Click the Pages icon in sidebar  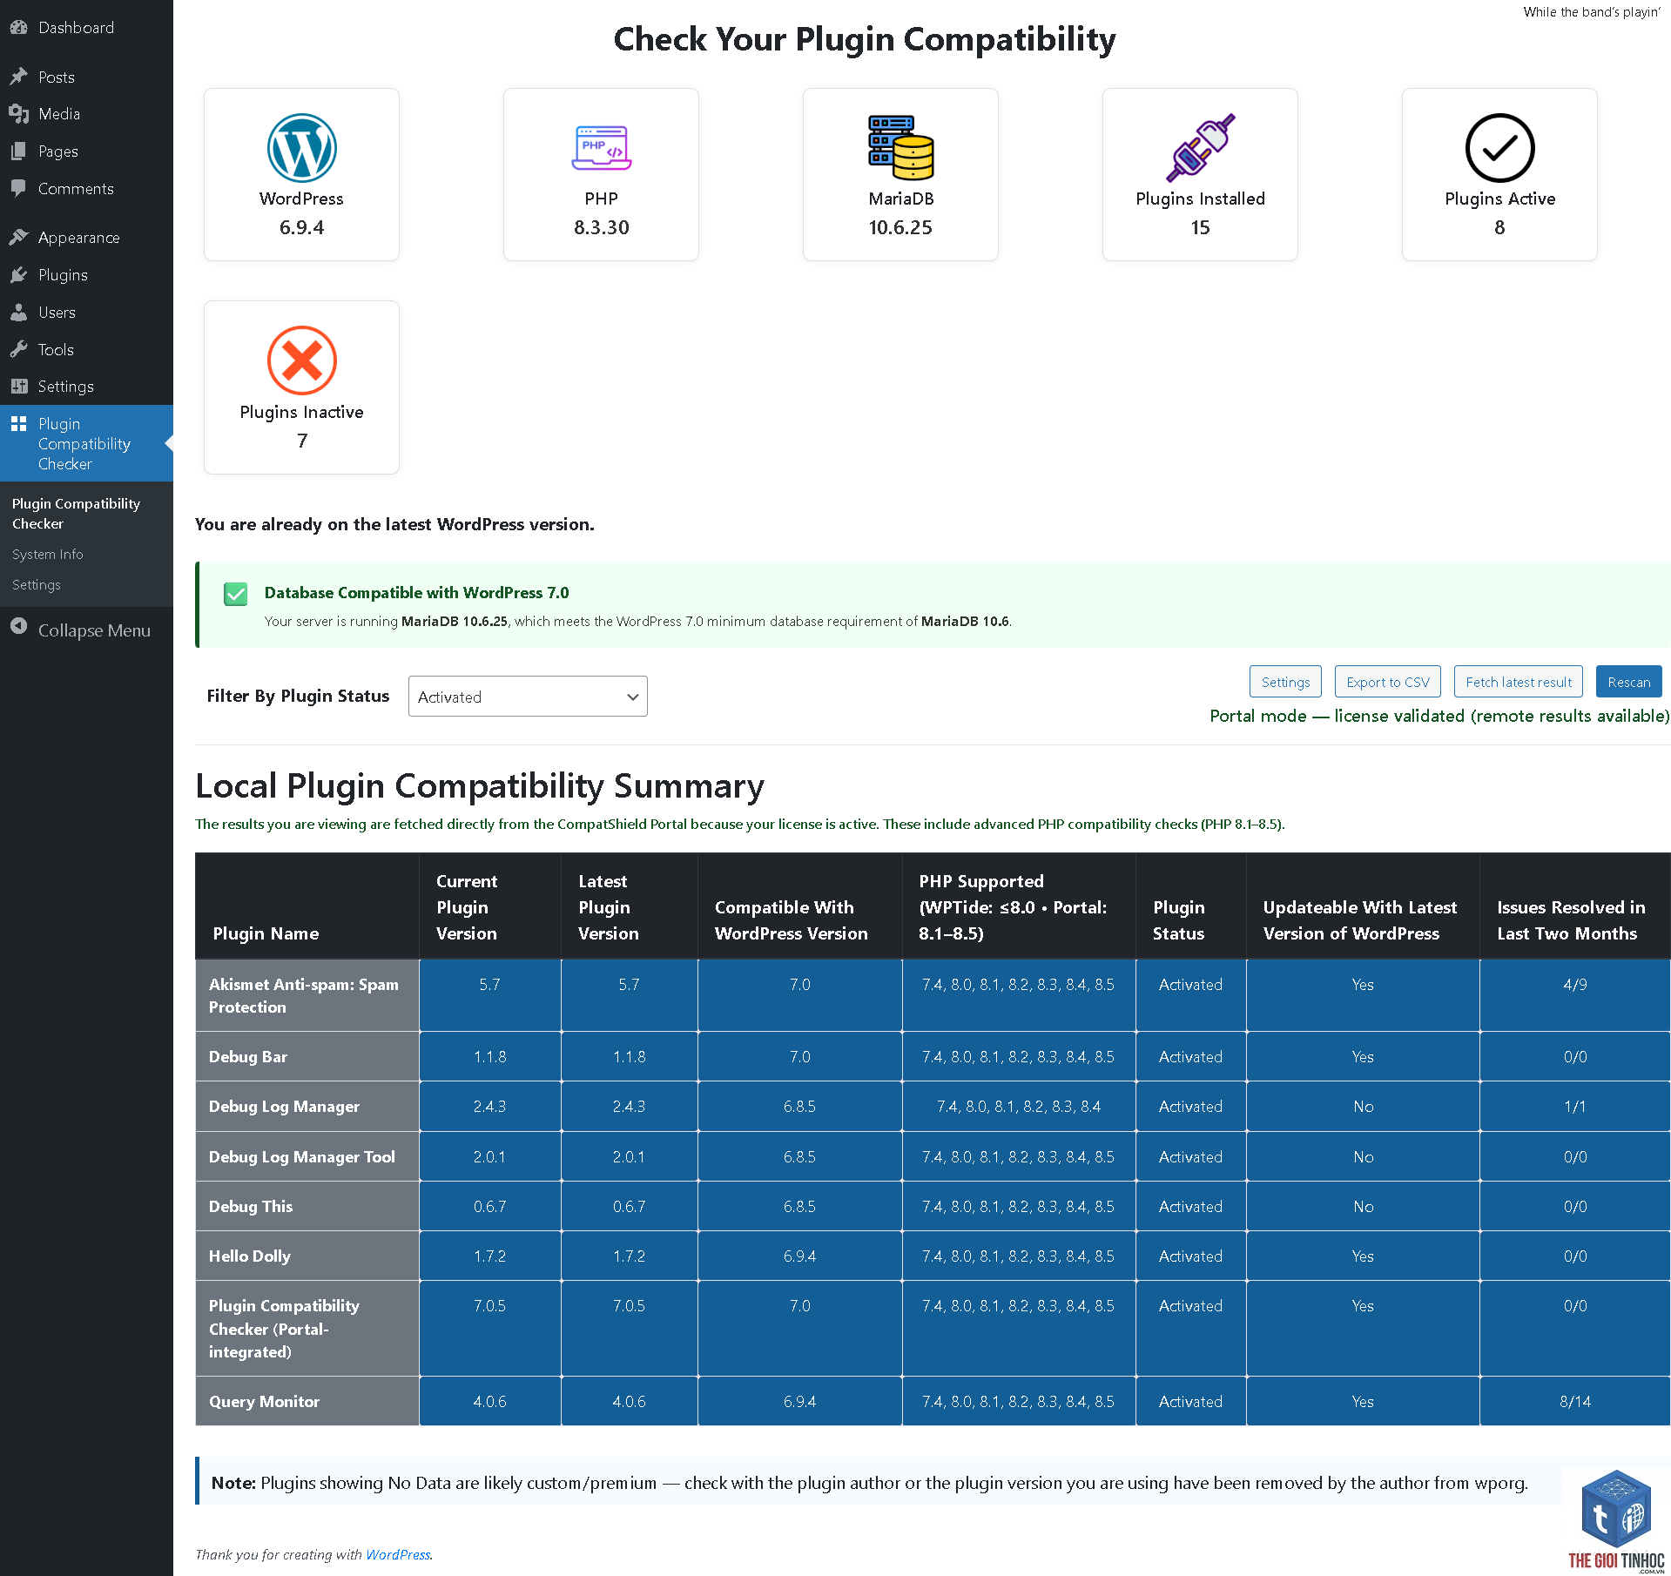(18, 152)
